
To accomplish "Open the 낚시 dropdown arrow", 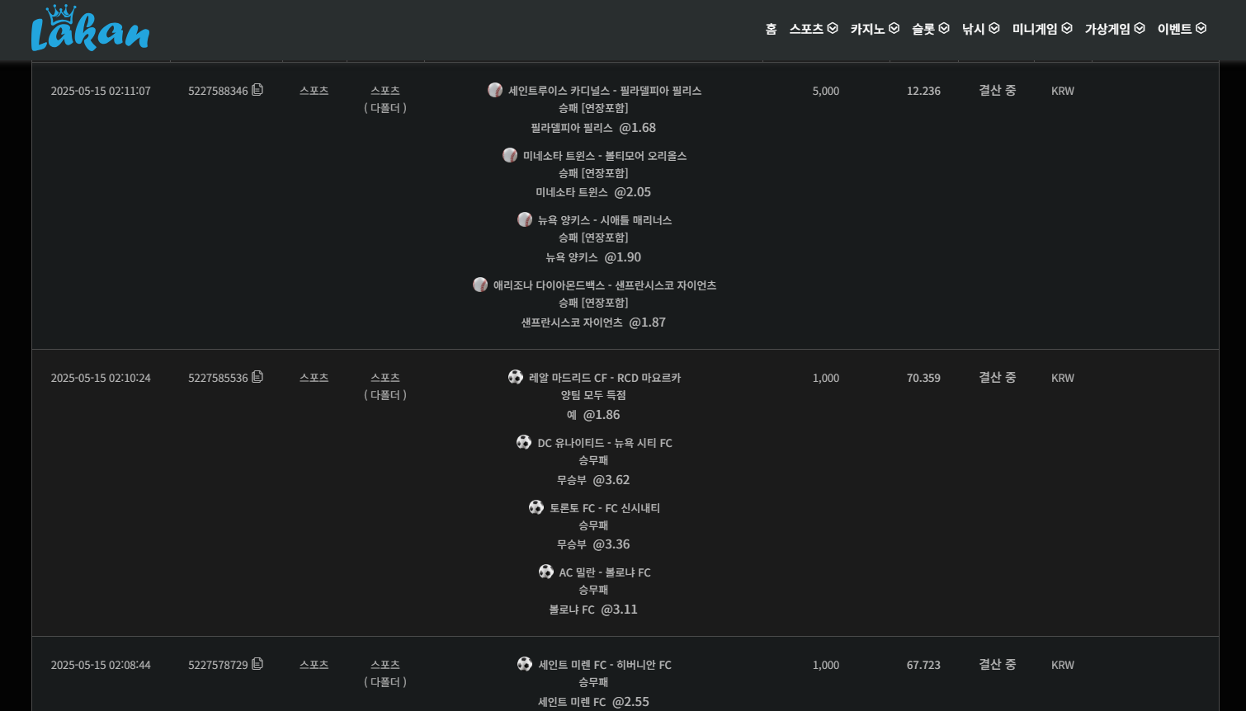I will pos(994,29).
